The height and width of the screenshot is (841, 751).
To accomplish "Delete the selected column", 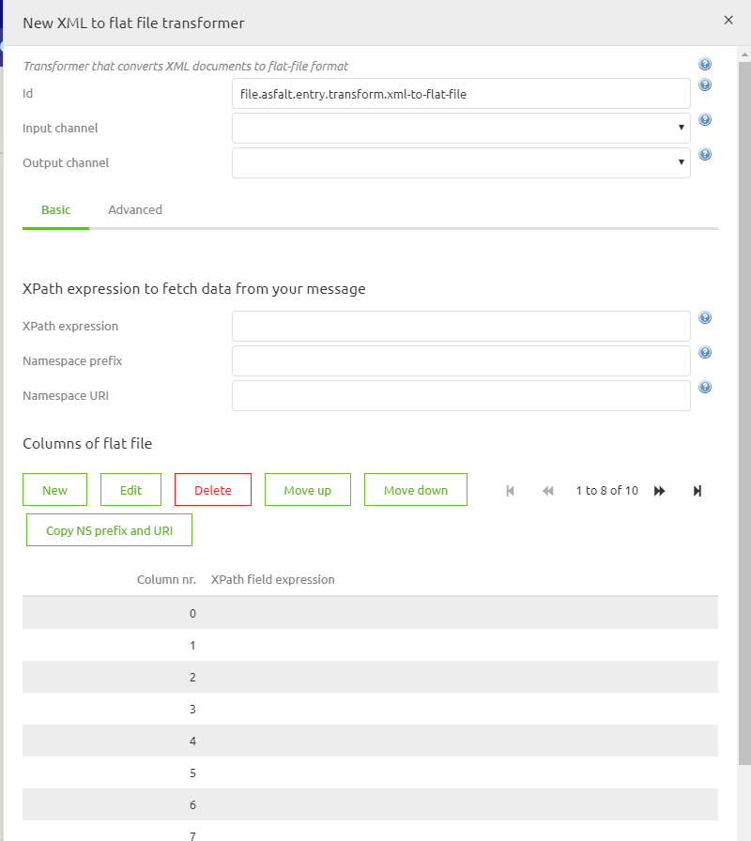I will pos(212,489).
